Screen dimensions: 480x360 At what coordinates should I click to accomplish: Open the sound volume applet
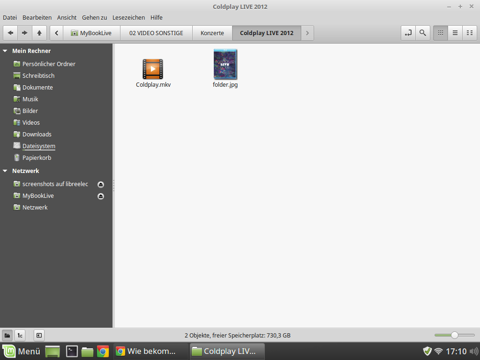click(x=473, y=351)
